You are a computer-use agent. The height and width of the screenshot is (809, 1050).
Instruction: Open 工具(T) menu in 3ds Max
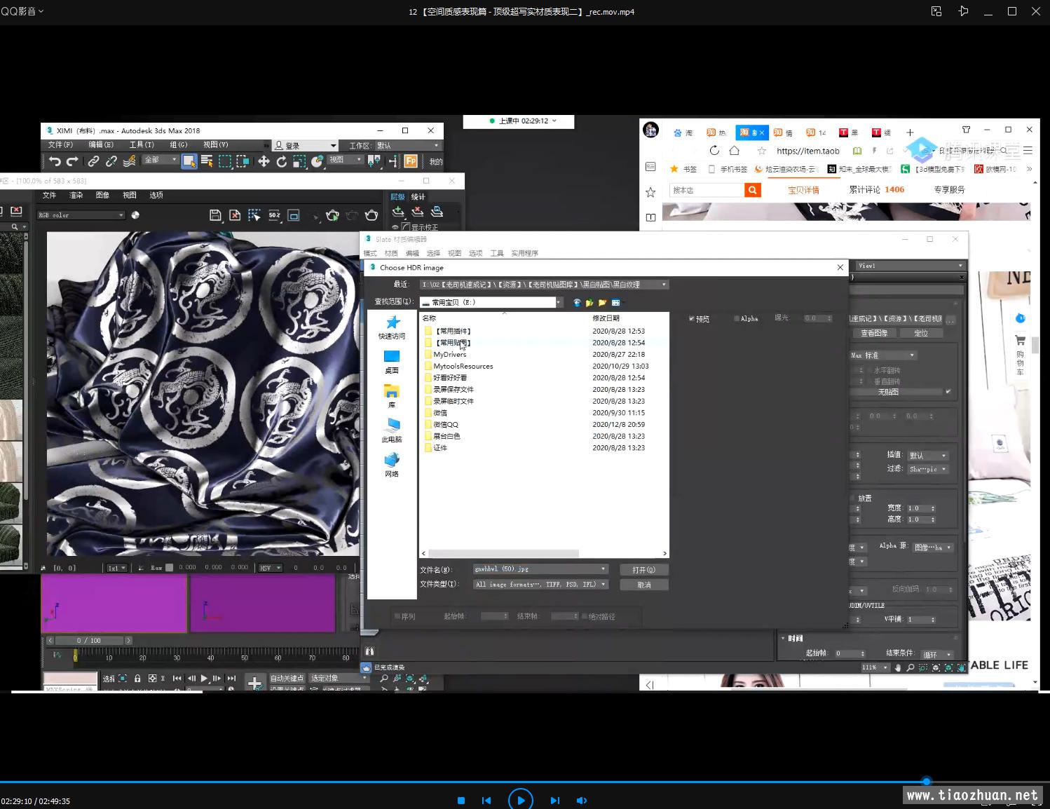[x=142, y=145]
